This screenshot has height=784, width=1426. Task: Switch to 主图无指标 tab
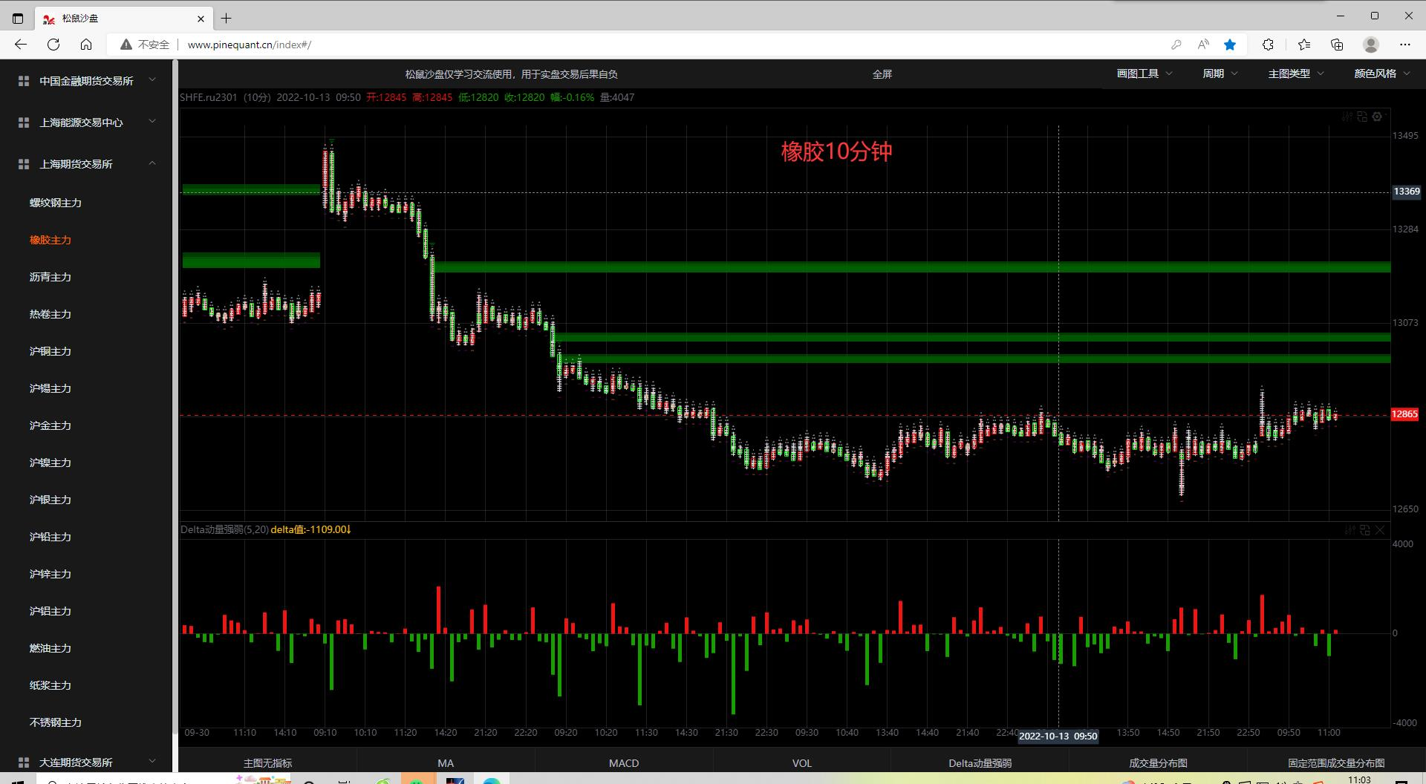[x=267, y=763]
